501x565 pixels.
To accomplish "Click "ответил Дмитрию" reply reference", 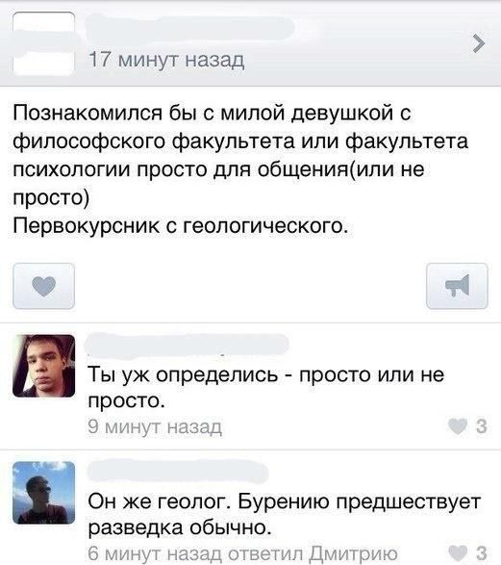I will tap(313, 553).
